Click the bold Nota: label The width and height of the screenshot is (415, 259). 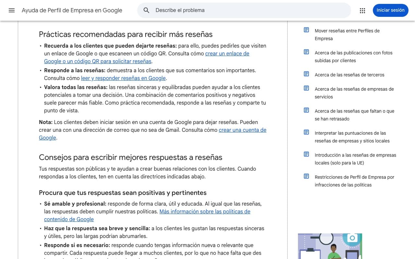click(46, 122)
